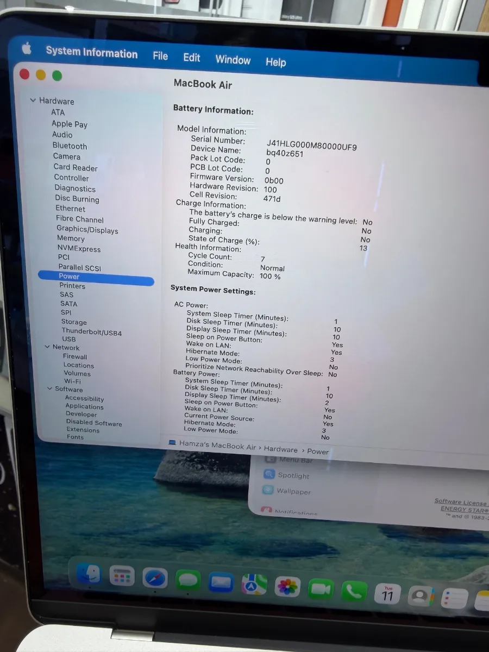The height and width of the screenshot is (652, 489).
Task: Launch Safari from the dock
Action: [154, 579]
